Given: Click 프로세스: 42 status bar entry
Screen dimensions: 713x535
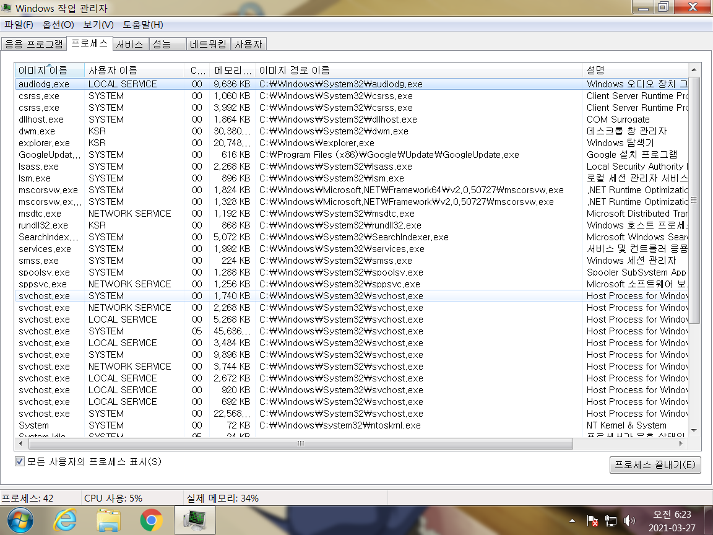Looking at the screenshot, I should coord(28,498).
